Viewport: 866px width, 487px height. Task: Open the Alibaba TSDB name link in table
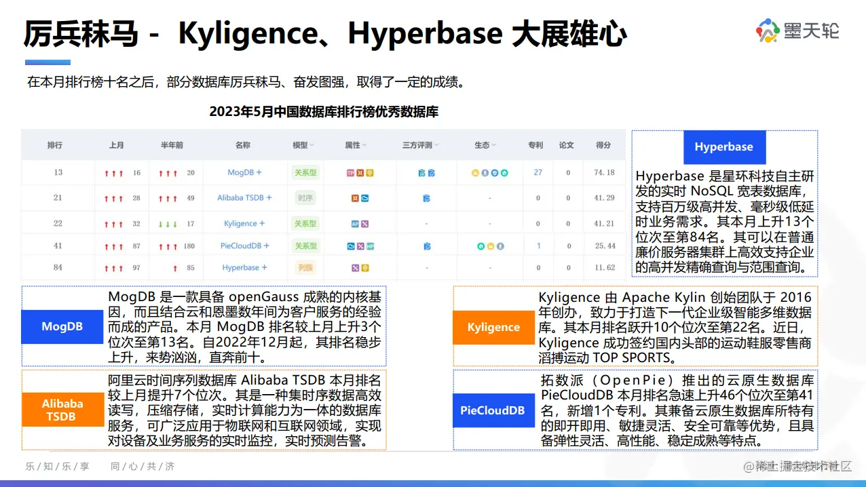(240, 197)
